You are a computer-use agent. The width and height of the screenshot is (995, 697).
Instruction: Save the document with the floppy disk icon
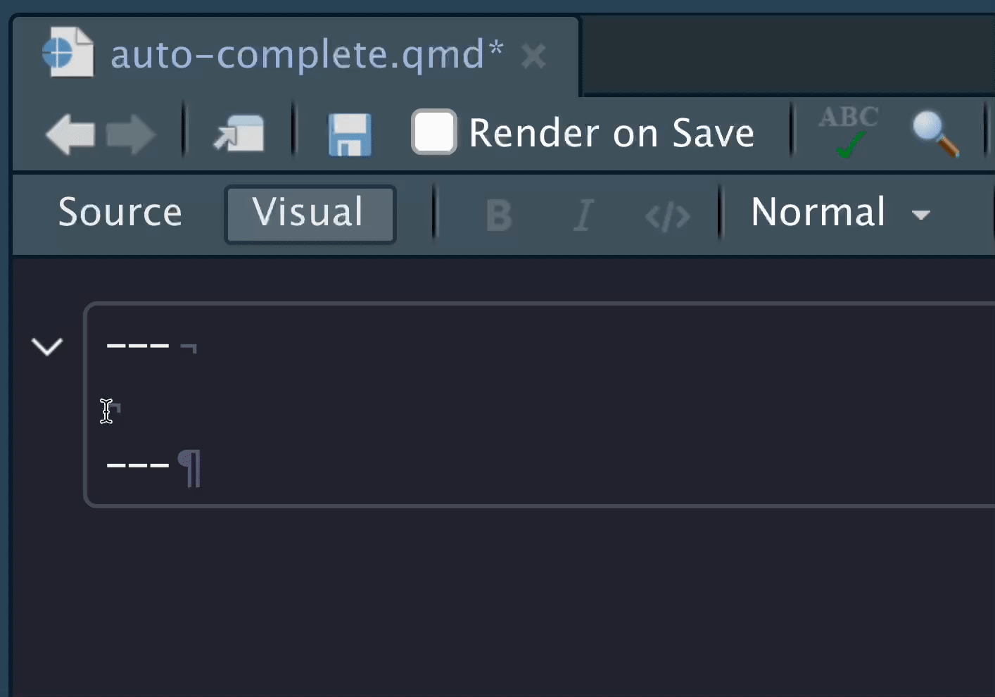pos(350,134)
